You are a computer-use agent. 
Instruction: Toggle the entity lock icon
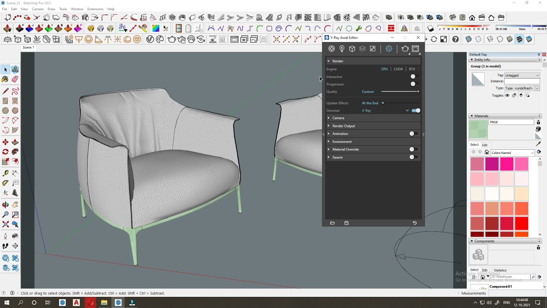514,95
